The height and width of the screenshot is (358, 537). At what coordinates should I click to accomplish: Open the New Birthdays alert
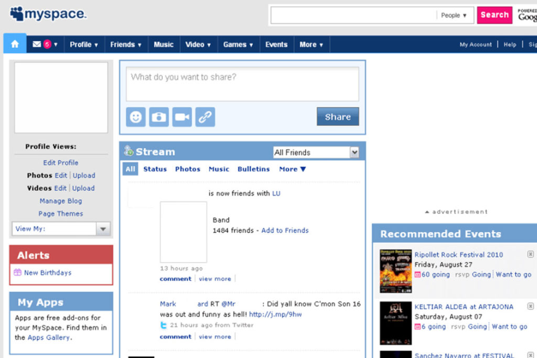(48, 273)
